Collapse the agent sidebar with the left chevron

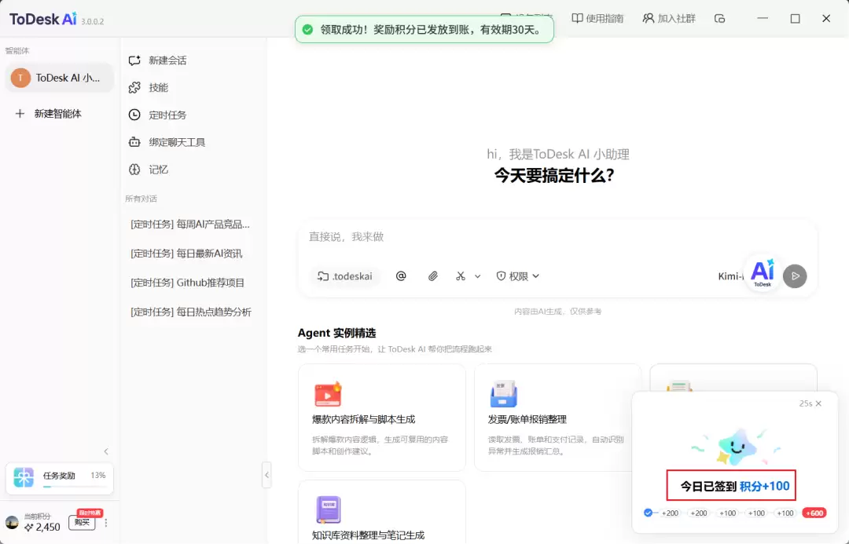tap(106, 451)
